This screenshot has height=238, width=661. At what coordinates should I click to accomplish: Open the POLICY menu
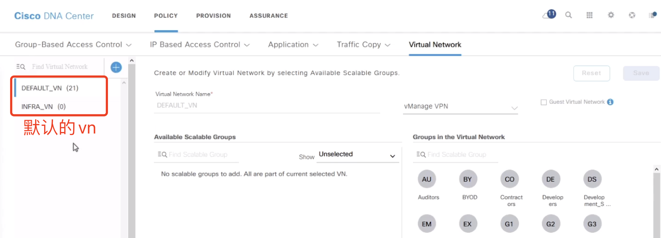point(166,16)
